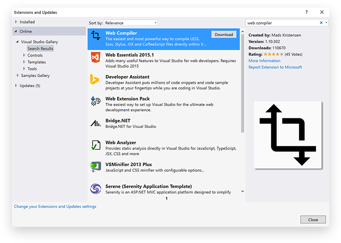Expand the Updates (5) category
Screen dimensions: 341x243
tap(16, 85)
